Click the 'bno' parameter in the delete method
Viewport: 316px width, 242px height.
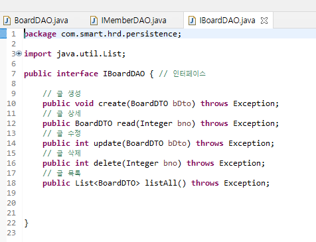pyautogui.click(x=170, y=163)
